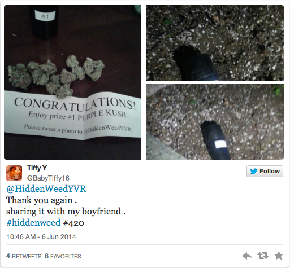View the 8 Favorites list

pos(63,256)
